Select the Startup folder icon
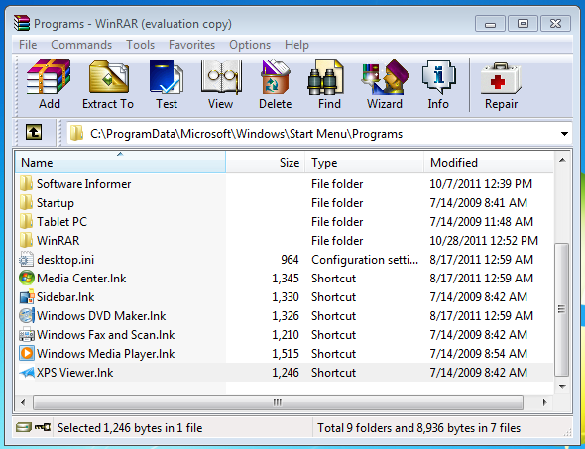 pos(26,203)
